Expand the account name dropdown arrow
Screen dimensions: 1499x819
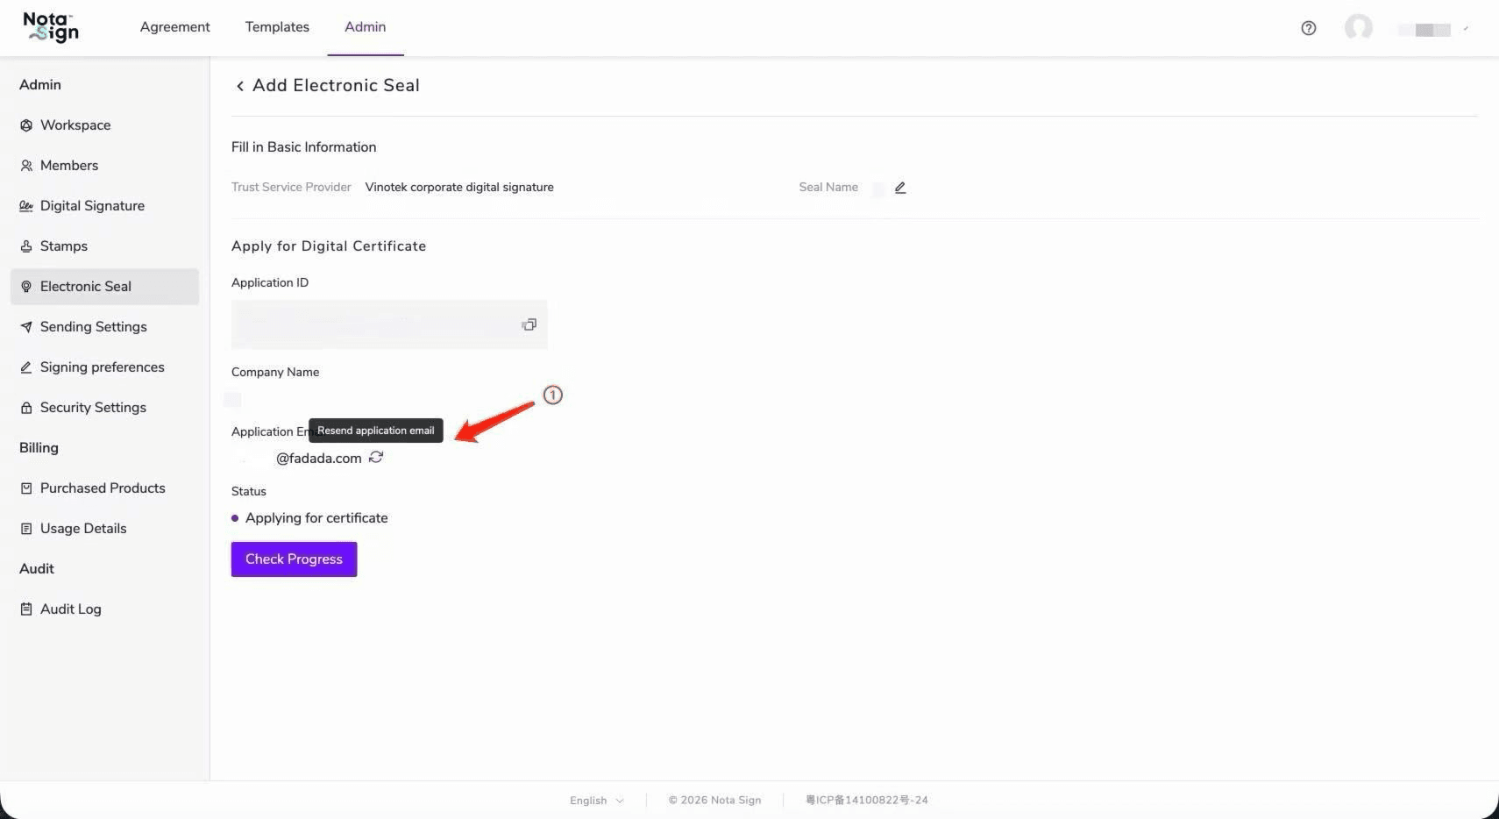point(1466,28)
